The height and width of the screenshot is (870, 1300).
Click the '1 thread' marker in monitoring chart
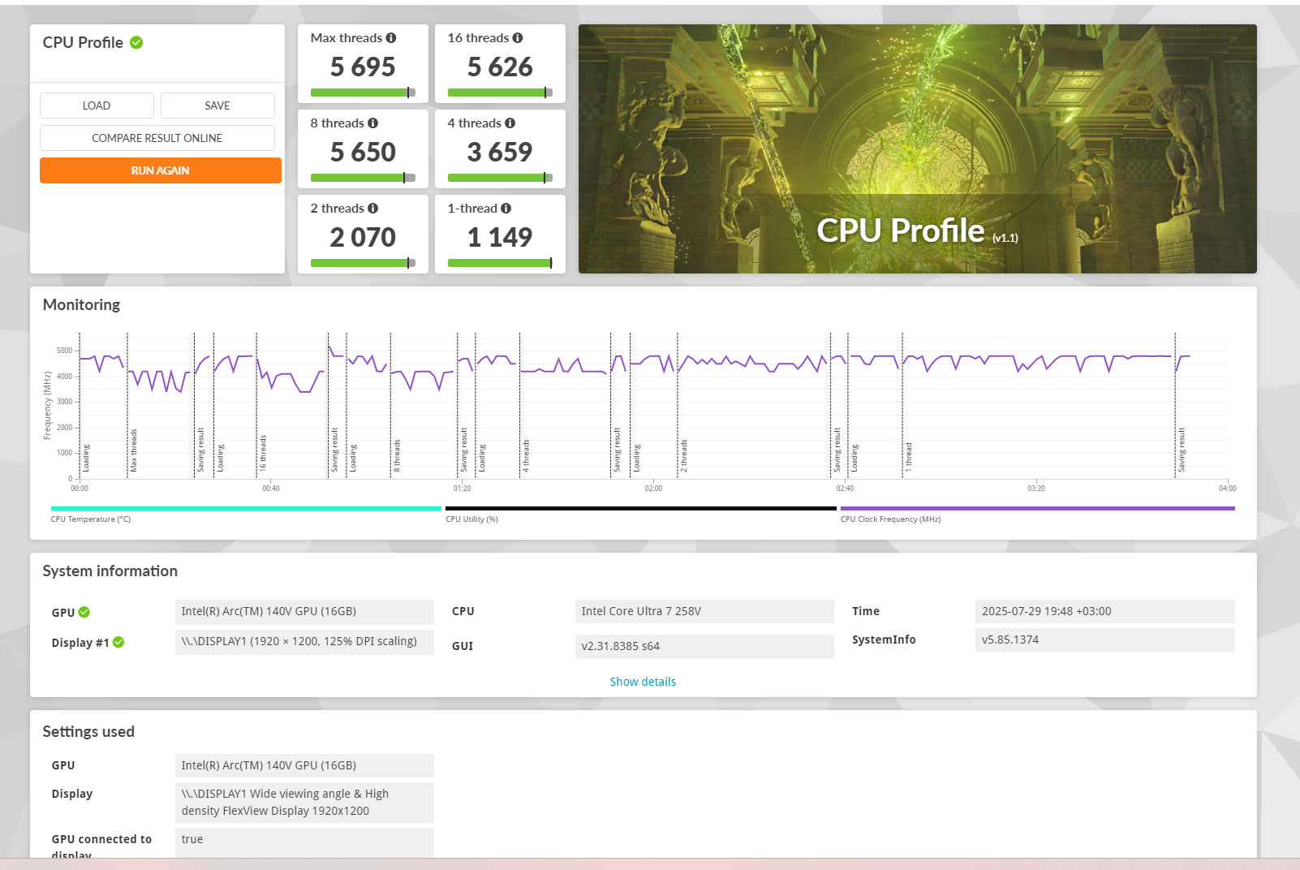pos(909,457)
